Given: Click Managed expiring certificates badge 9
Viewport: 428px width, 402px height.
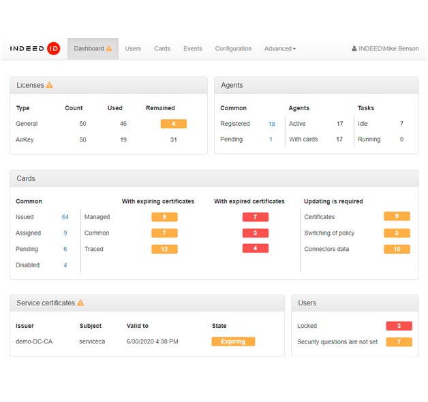Looking at the screenshot, I should (165, 217).
